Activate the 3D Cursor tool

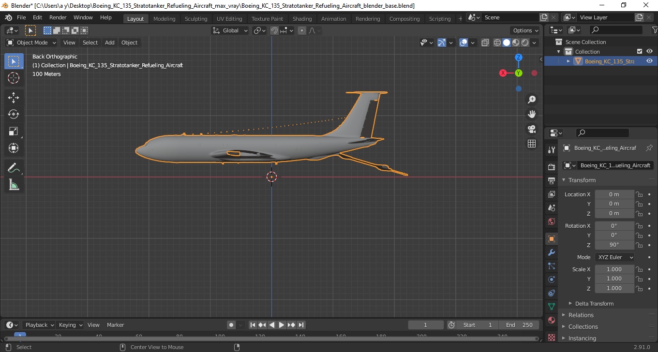(14, 78)
